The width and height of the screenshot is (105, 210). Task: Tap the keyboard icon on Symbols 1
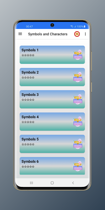(78, 55)
